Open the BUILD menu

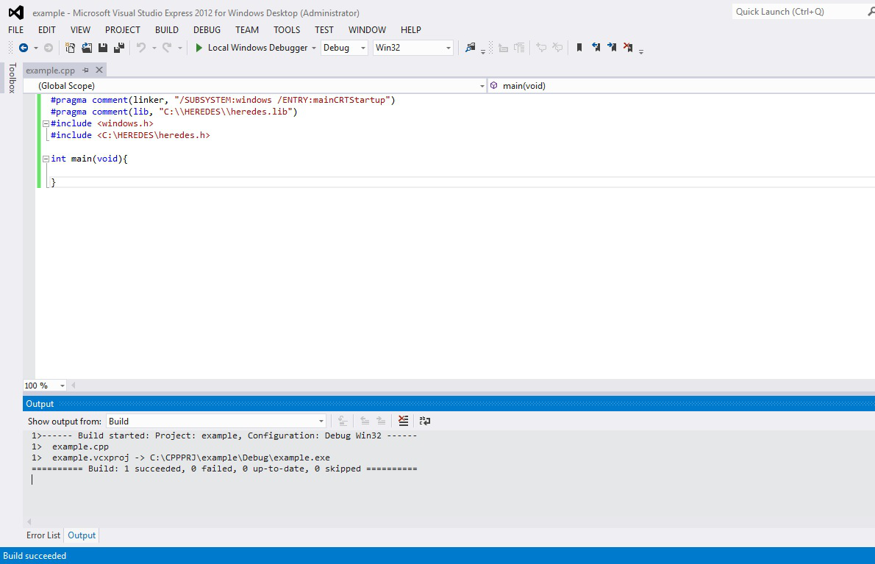tap(167, 30)
